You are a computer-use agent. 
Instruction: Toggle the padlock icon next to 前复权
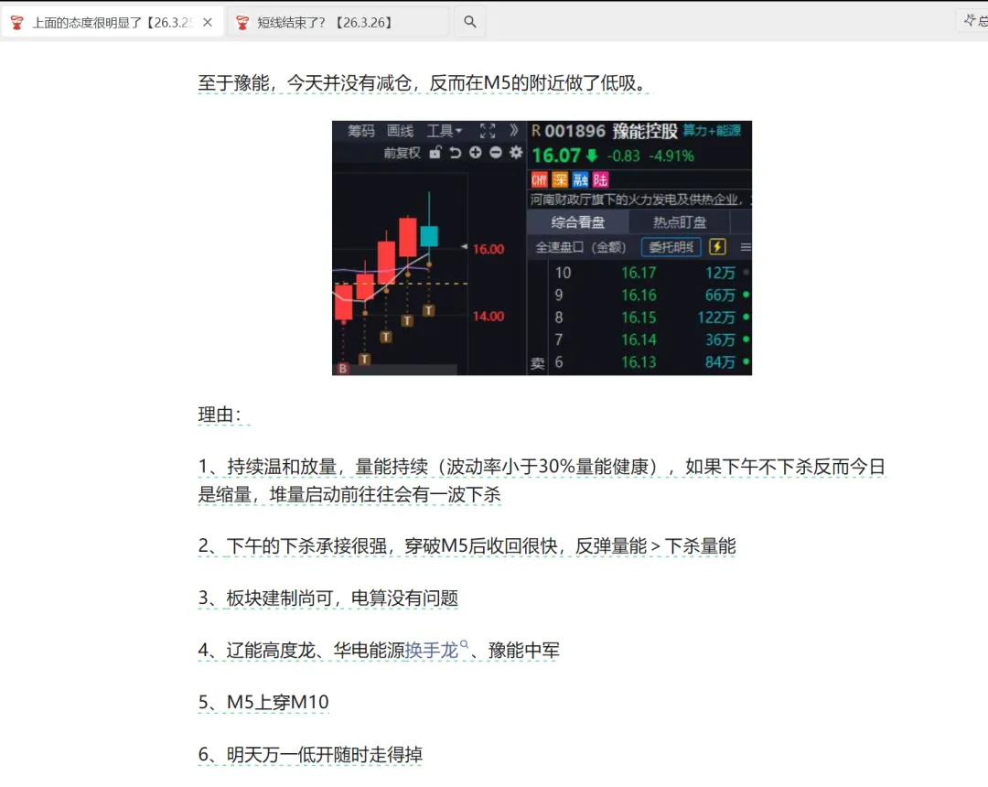(x=435, y=153)
